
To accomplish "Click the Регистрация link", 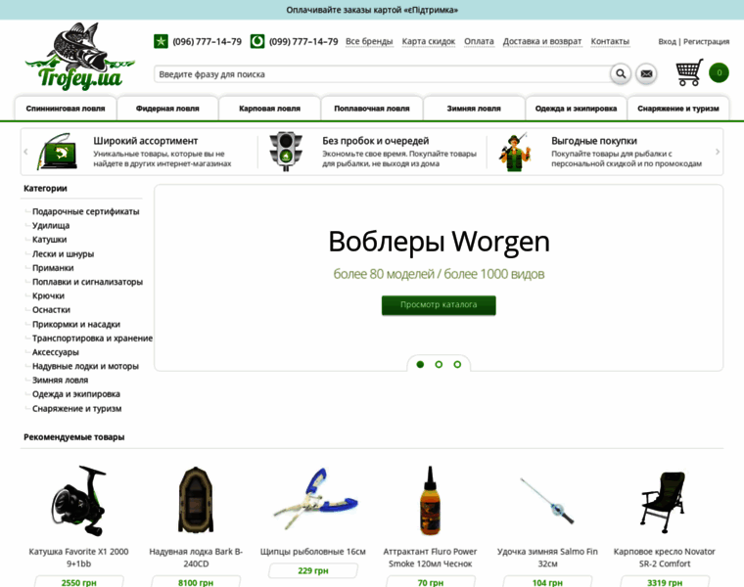I will pos(706,42).
